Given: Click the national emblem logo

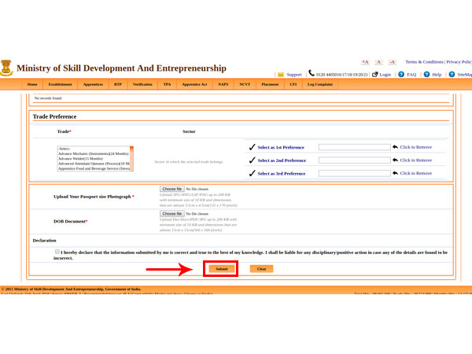Looking at the screenshot, I should click(6, 68).
